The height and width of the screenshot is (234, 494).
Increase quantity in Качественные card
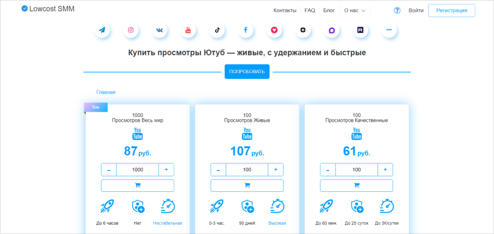[385, 170]
